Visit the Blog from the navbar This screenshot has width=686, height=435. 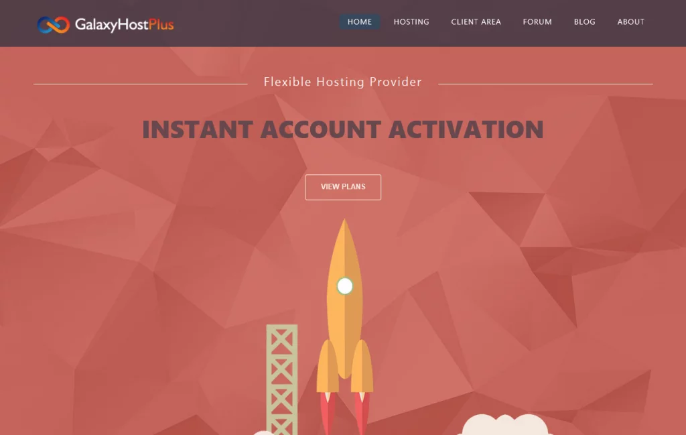click(x=584, y=22)
